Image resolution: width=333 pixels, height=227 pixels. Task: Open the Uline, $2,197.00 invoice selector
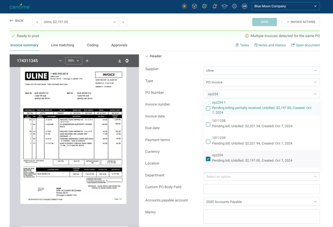[80, 22]
